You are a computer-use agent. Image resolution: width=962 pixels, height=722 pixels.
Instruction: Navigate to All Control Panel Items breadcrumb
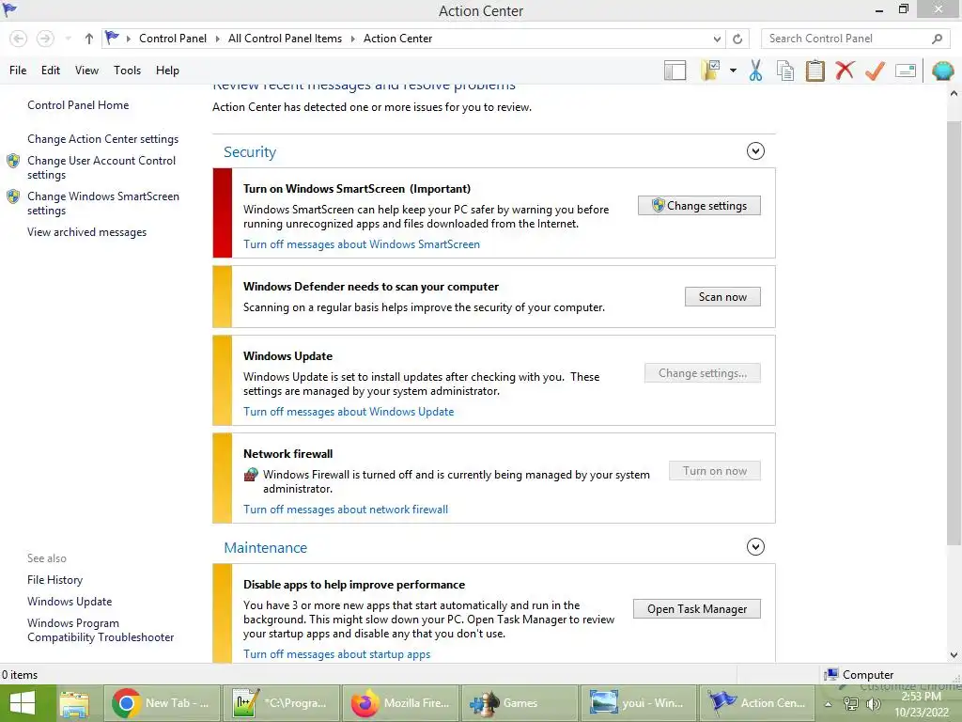[285, 39]
